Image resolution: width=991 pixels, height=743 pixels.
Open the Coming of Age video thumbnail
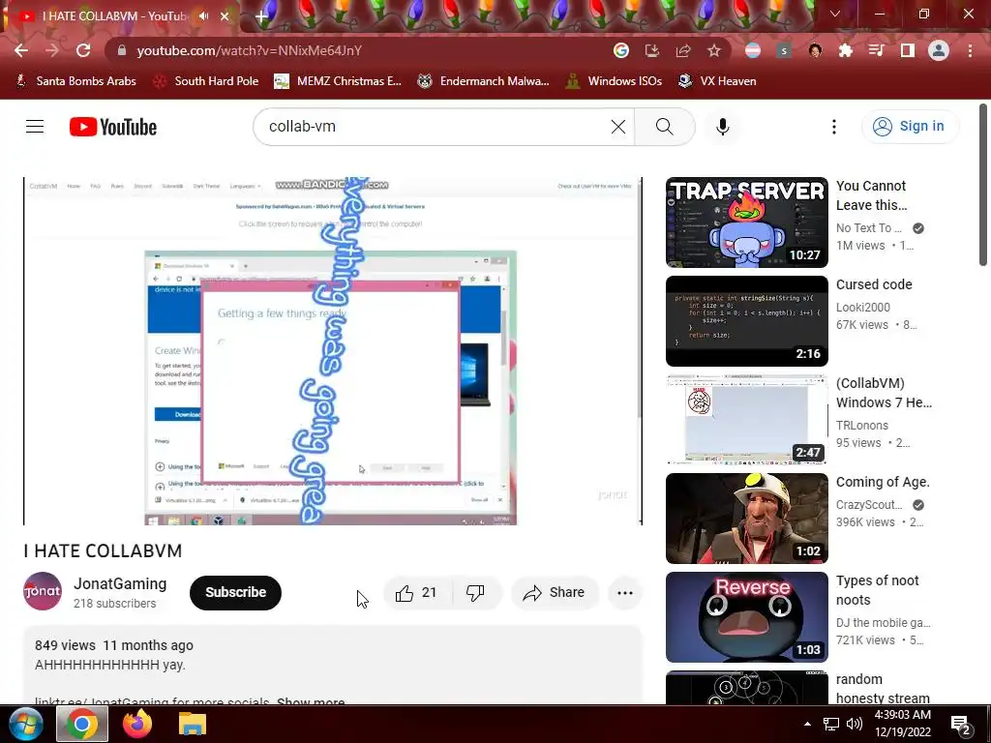(x=746, y=519)
